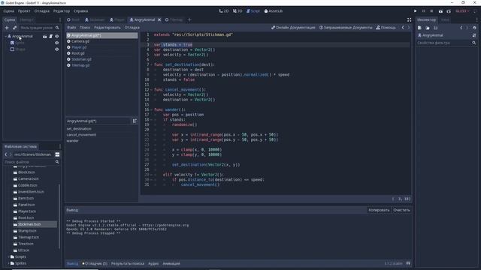Toggle distraction-free fullscreen mode icon
The height and width of the screenshot is (270, 481).
409,20
